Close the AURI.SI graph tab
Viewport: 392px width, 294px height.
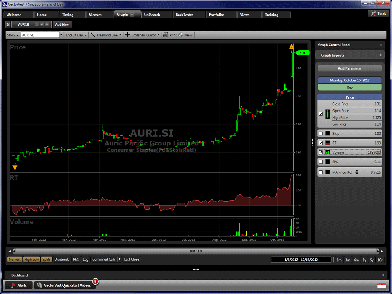pyautogui.click(x=47, y=24)
